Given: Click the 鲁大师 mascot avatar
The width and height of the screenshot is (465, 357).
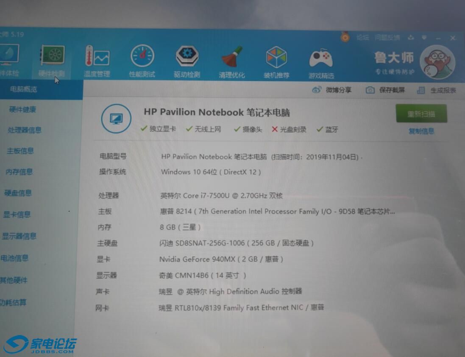Looking at the screenshot, I should pyautogui.click(x=437, y=62).
